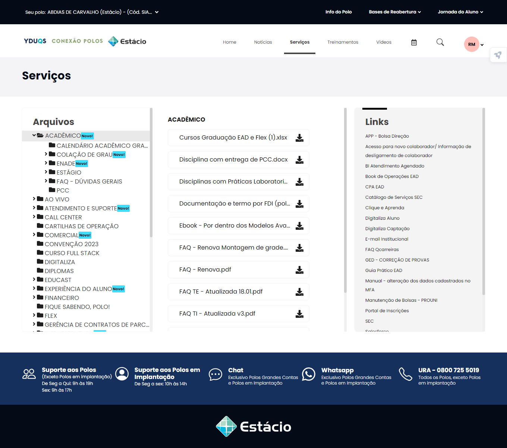This screenshot has height=448, width=507.
Task: Expand FAQ - DÚVIDAS GERAIS folder
Action: coord(46,181)
